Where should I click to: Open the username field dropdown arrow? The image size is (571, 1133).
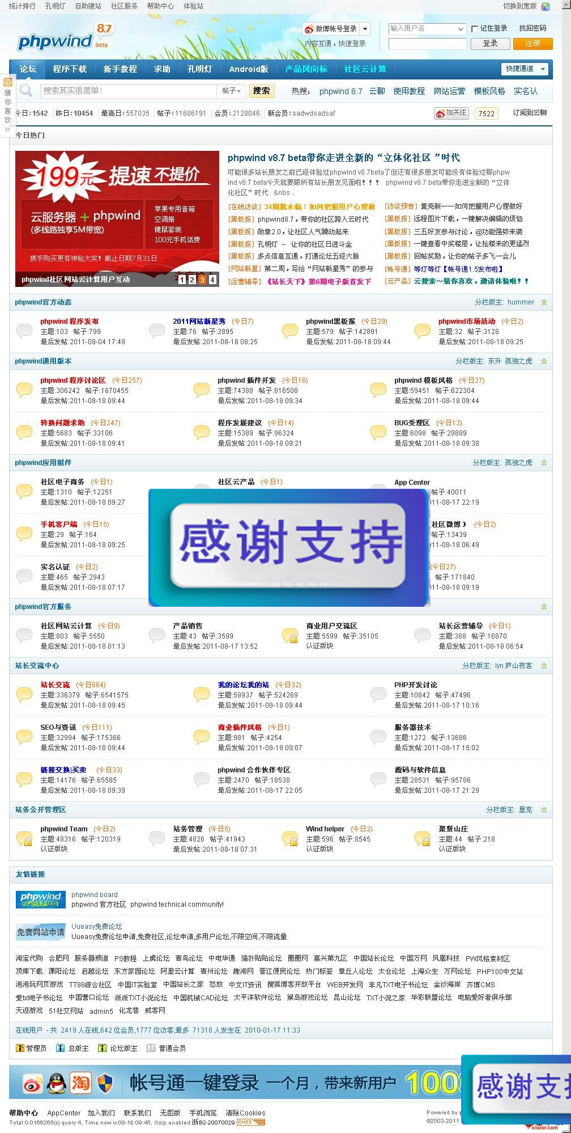461,28
